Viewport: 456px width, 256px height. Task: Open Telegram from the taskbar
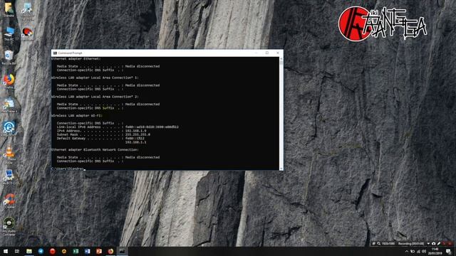(x=41, y=251)
